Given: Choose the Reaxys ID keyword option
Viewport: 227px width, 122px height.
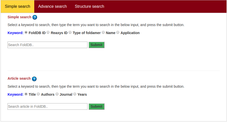Looking at the screenshot, I should click(x=48, y=33).
